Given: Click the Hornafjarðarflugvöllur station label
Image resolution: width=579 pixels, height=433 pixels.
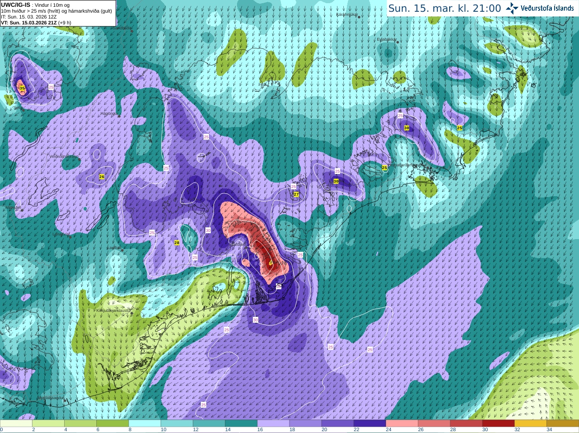Looking at the screenshot, I should 407,165.
